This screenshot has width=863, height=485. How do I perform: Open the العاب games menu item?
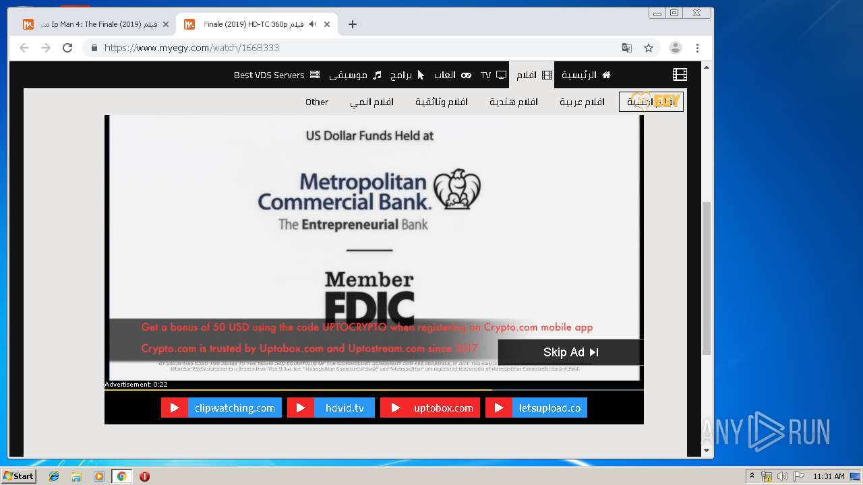tap(452, 75)
